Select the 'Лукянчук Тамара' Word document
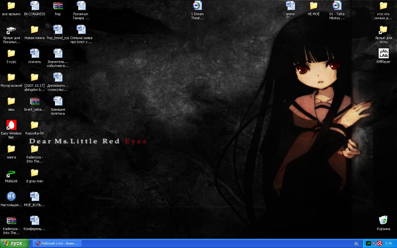The image size is (397, 248). click(x=81, y=6)
